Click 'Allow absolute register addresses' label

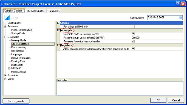[x=96, y=49]
